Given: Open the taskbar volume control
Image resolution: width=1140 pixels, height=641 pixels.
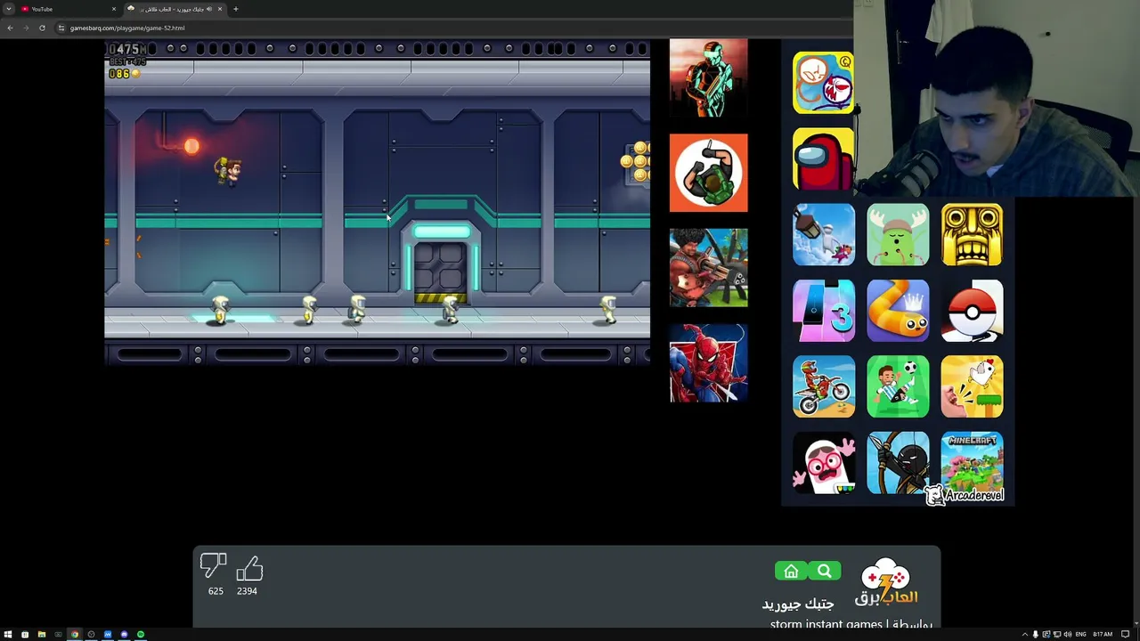Looking at the screenshot, I should pos(1067,635).
